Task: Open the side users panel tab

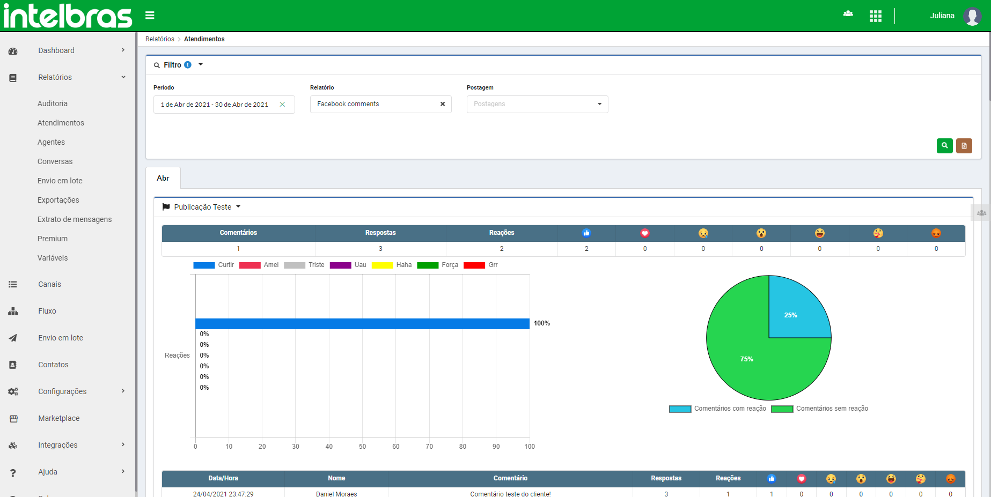Action: coord(981,213)
